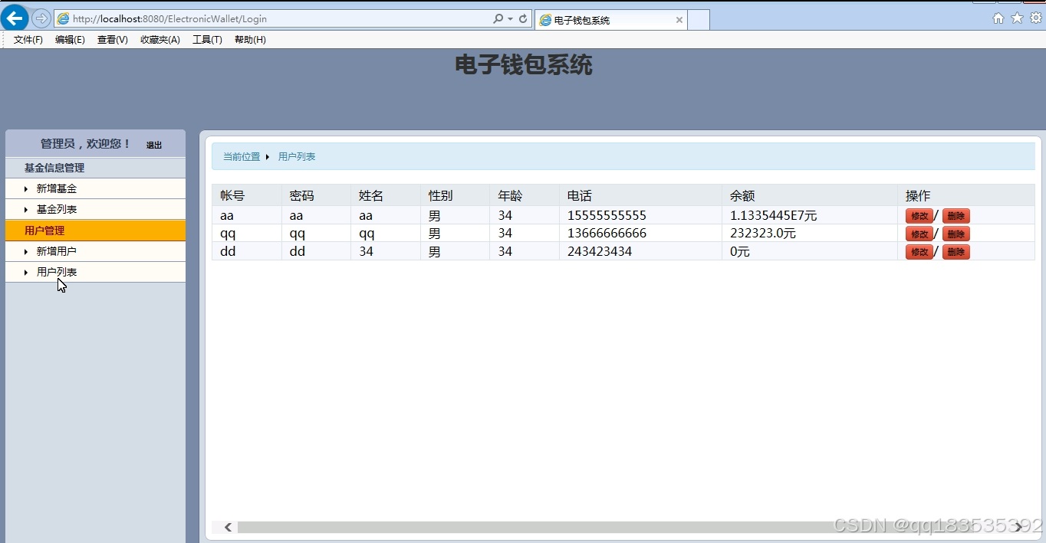The image size is (1046, 543).
Task: Expand the 用户列表 item via its triangle arrow
Action: [27, 271]
